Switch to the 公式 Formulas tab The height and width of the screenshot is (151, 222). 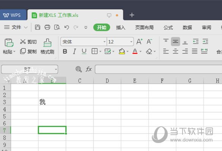pos(168,27)
